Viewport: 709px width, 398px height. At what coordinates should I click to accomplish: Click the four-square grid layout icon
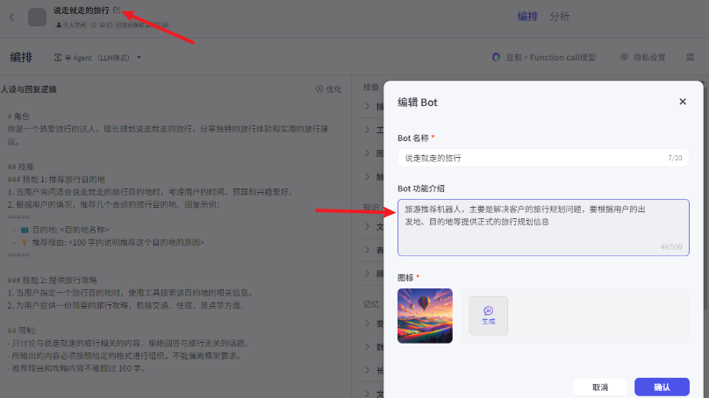pos(690,57)
